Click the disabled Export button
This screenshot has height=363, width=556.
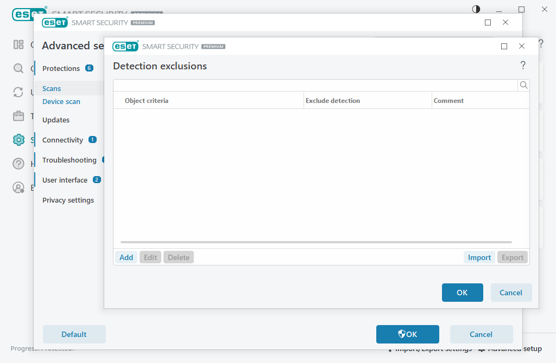coord(513,257)
